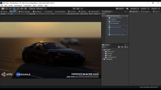Image resolution: width=161 pixels, height=90 pixels.
Task: Select the Scale tool
Action: 14,8
